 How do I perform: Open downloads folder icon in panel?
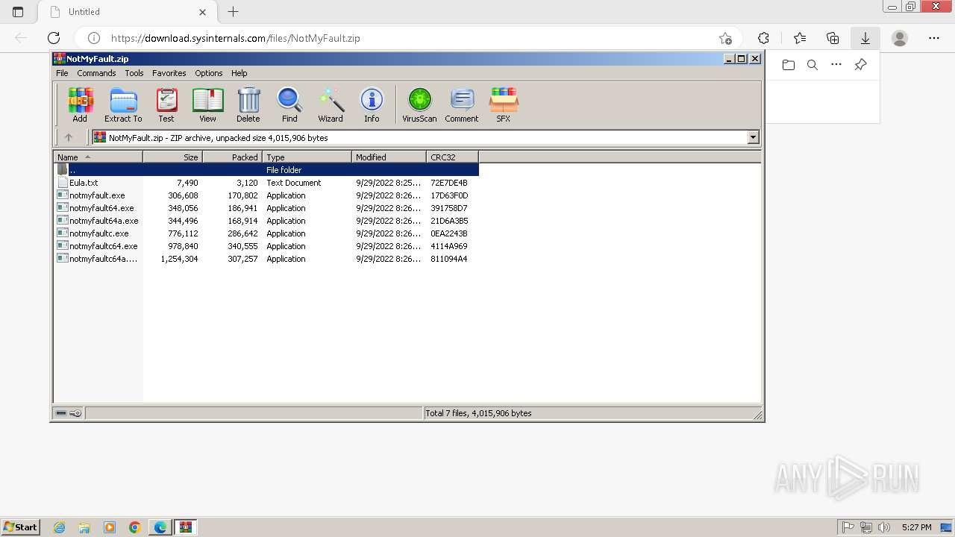(789, 65)
